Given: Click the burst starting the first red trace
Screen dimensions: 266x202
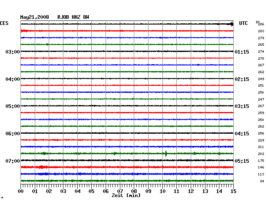Looking at the screenshot, I should [24, 31].
